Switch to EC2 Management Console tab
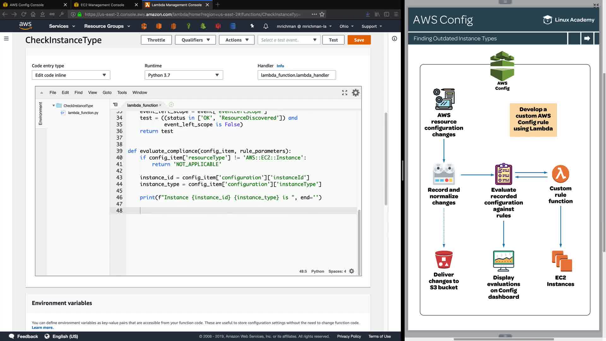The height and width of the screenshot is (341, 606). 102,5
